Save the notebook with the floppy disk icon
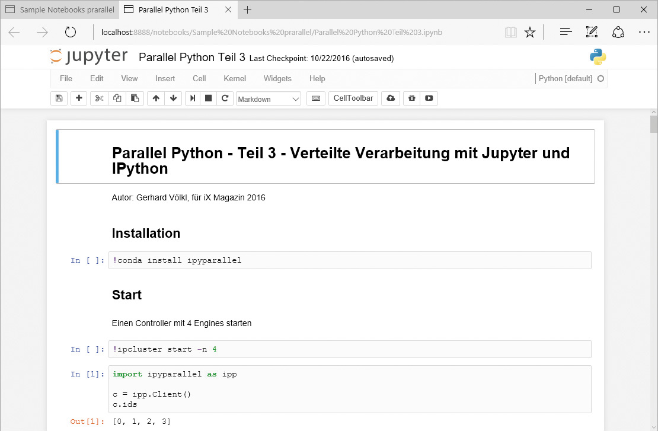This screenshot has width=658, height=431. [x=59, y=98]
